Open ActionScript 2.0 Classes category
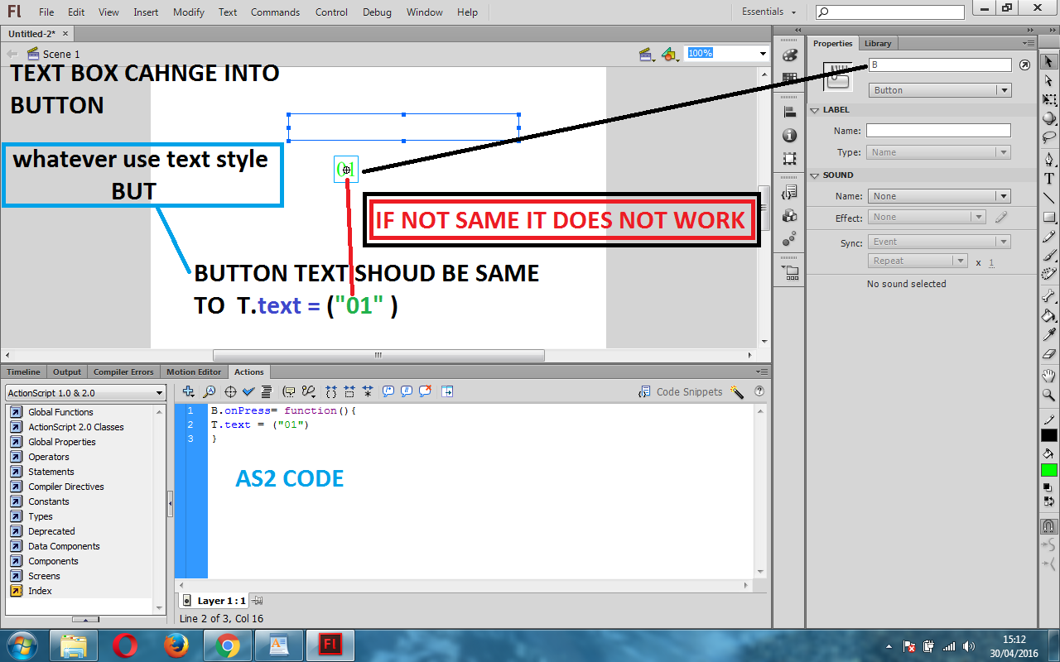The width and height of the screenshot is (1060, 662). (x=76, y=427)
